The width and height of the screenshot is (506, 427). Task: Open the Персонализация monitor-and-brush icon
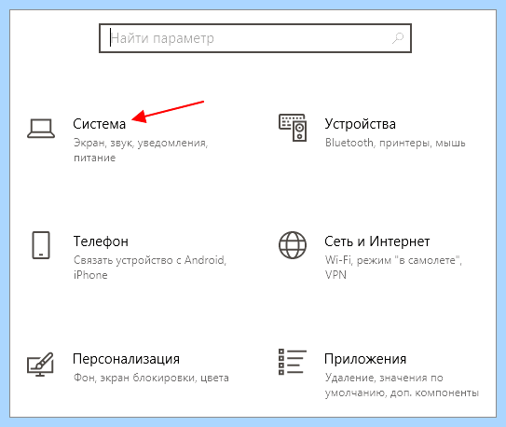[40, 364]
